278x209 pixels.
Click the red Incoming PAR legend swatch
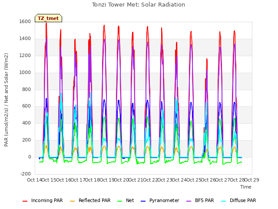pyautogui.click(x=25, y=201)
